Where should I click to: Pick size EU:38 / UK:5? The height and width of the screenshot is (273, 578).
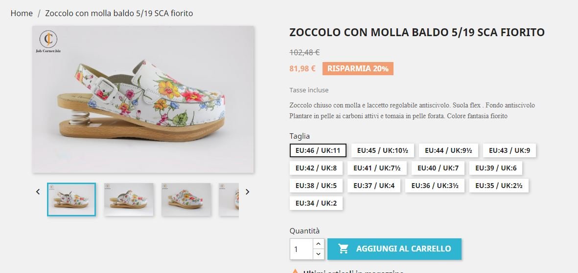316,186
